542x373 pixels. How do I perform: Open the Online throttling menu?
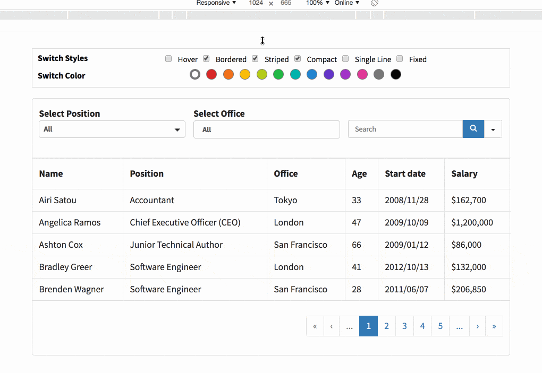346,3
